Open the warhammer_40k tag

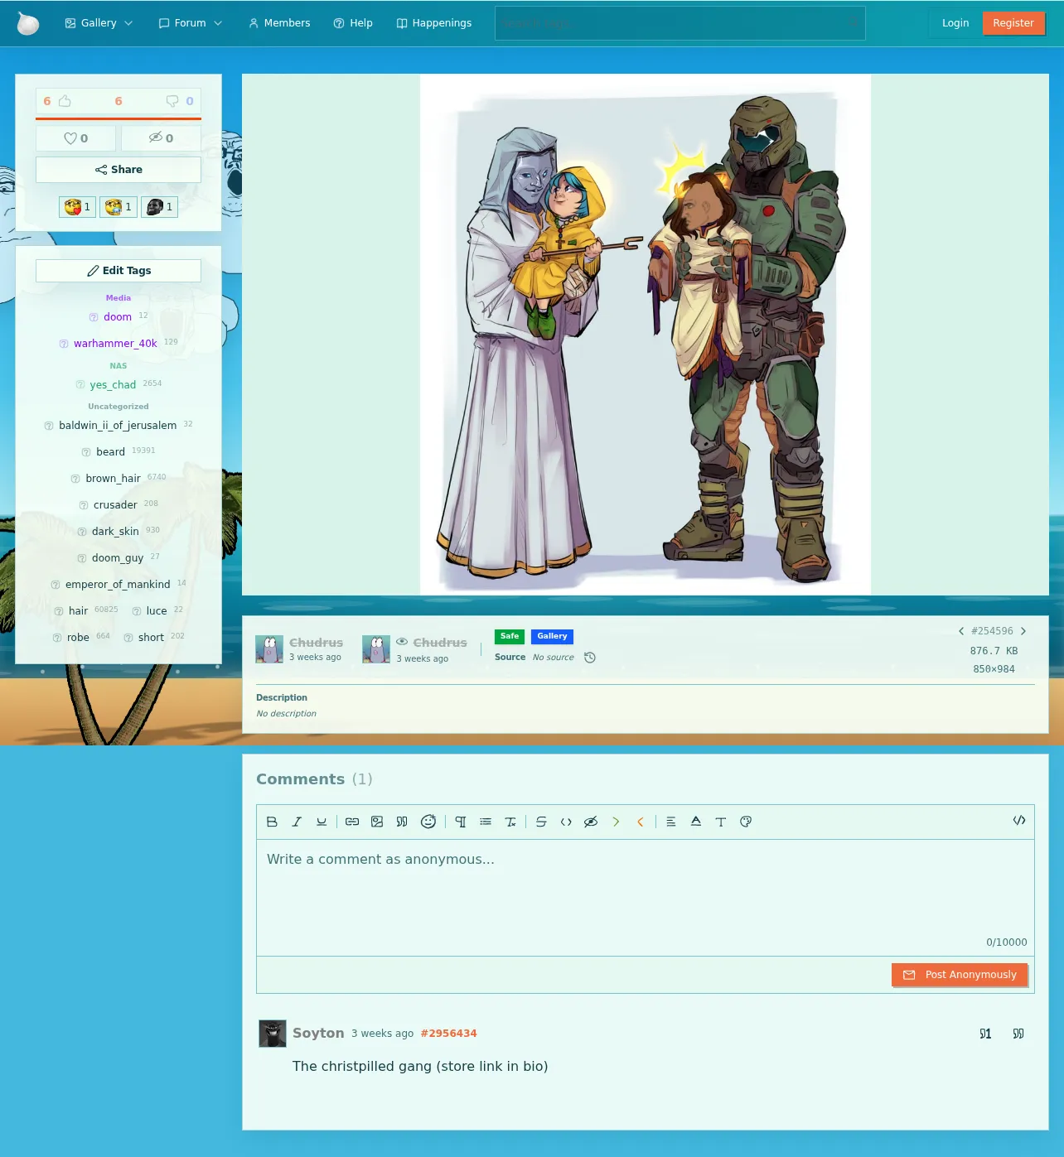pyautogui.click(x=115, y=344)
